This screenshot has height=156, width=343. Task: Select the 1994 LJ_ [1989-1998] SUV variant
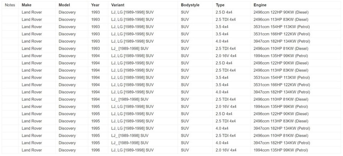[x=130, y=99]
